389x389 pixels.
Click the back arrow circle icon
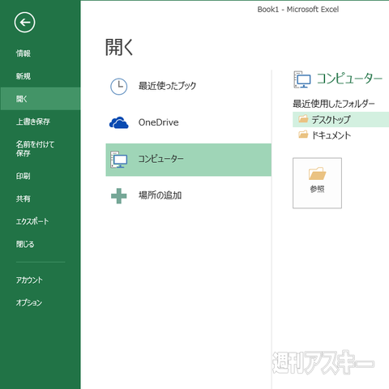point(24,23)
